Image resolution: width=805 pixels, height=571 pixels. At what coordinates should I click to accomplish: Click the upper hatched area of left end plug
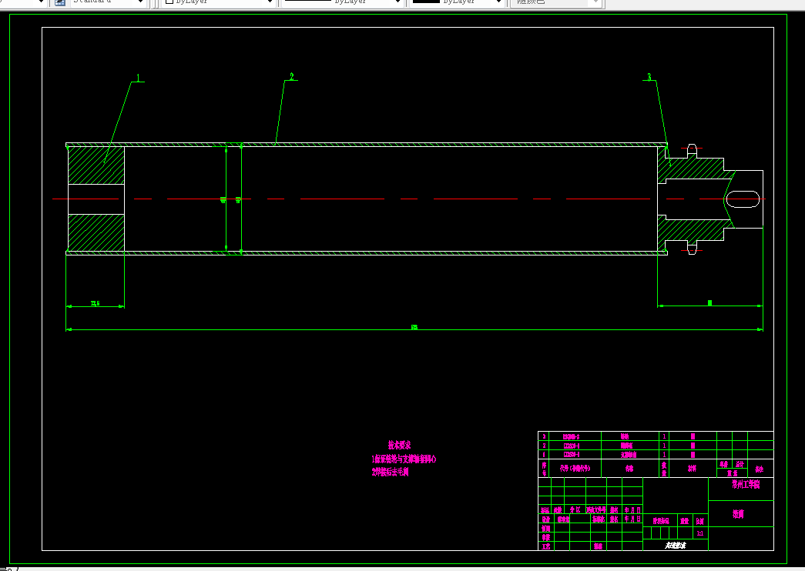pyautogui.click(x=96, y=165)
